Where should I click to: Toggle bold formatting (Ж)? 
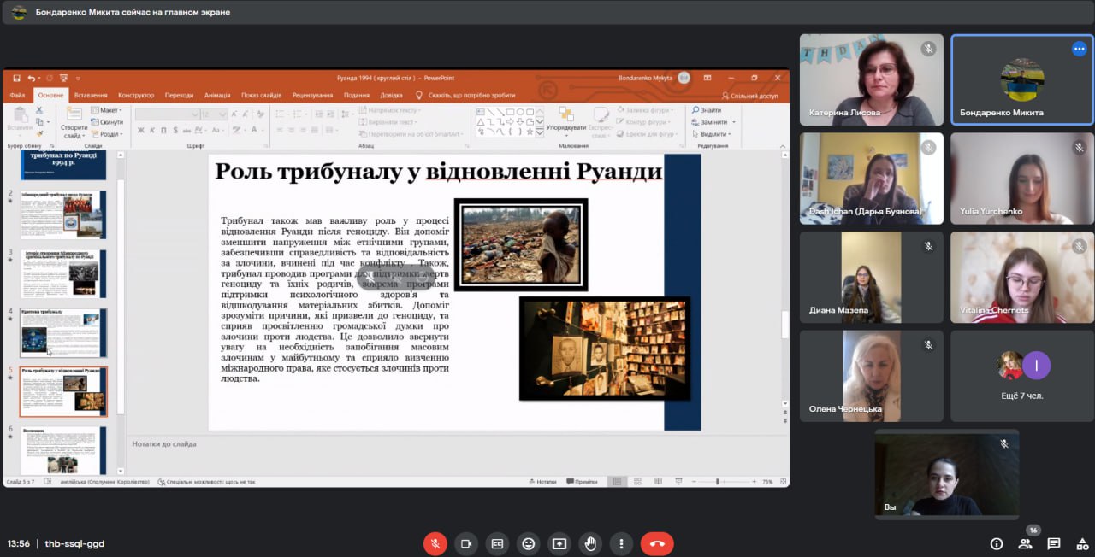pyautogui.click(x=140, y=131)
